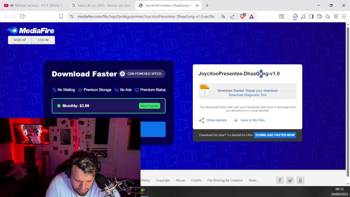The image size is (350, 197).
Task: Click the translate page icon
Action: point(223,16)
